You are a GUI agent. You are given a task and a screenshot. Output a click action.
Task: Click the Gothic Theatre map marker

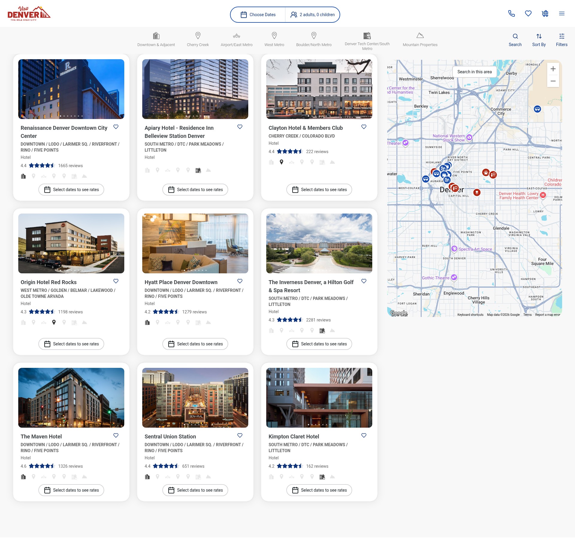[454, 278]
